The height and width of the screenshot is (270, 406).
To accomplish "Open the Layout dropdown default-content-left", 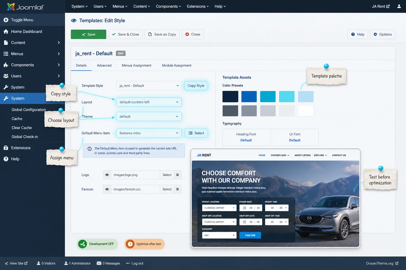I will coord(149,102).
